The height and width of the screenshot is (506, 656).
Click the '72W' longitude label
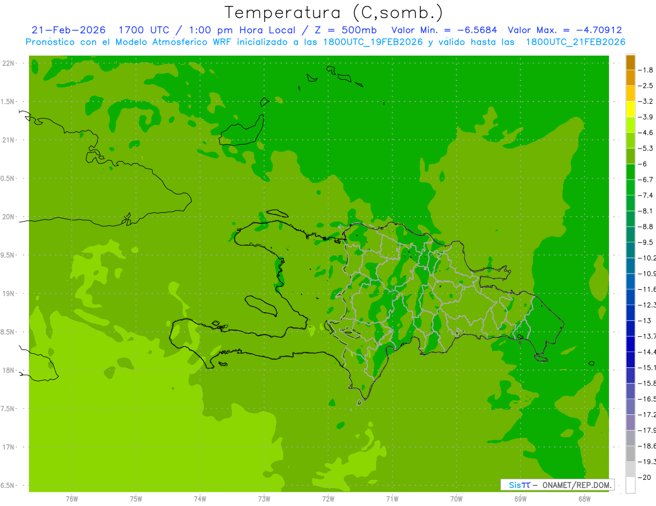coord(328,499)
